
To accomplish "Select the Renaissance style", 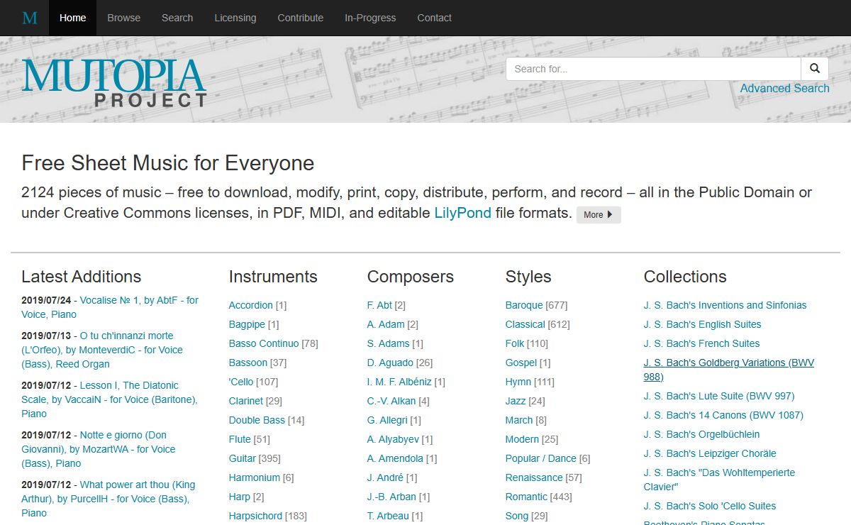I will 534,477.
